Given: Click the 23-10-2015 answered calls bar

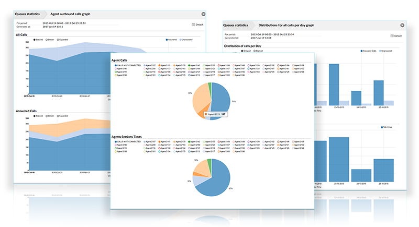Looking at the screenshot, I should [x=334, y=85].
